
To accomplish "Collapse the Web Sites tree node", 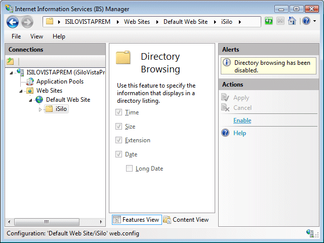I will (x=21, y=91).
